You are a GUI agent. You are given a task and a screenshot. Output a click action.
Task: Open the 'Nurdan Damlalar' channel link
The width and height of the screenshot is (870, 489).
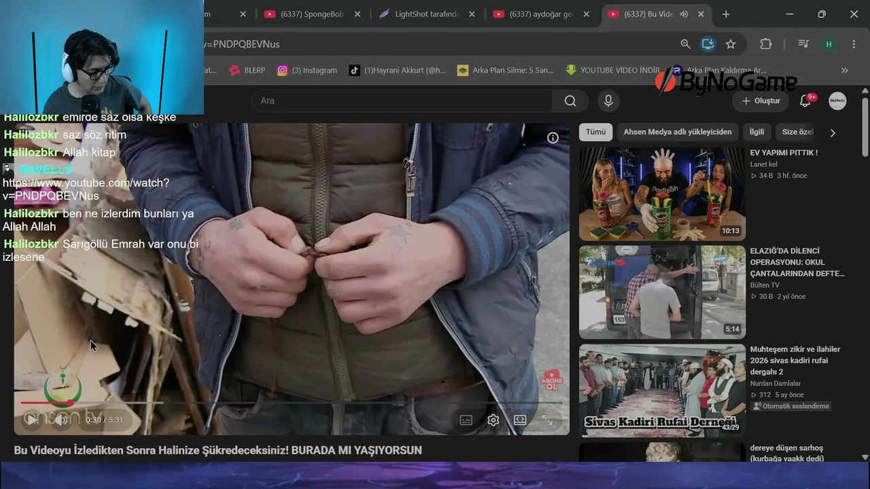(776, 384)
